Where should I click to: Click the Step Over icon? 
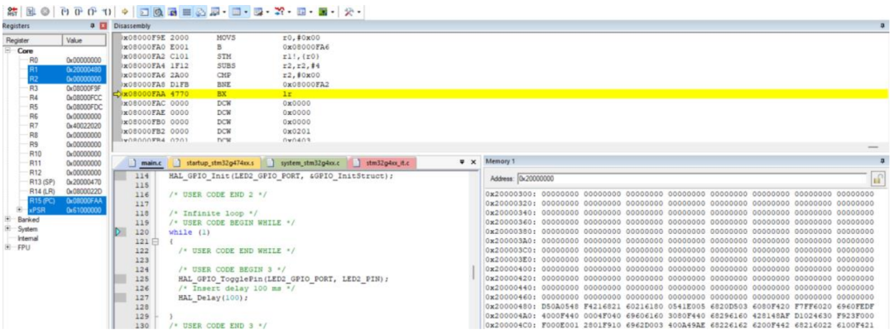[78, 11]
